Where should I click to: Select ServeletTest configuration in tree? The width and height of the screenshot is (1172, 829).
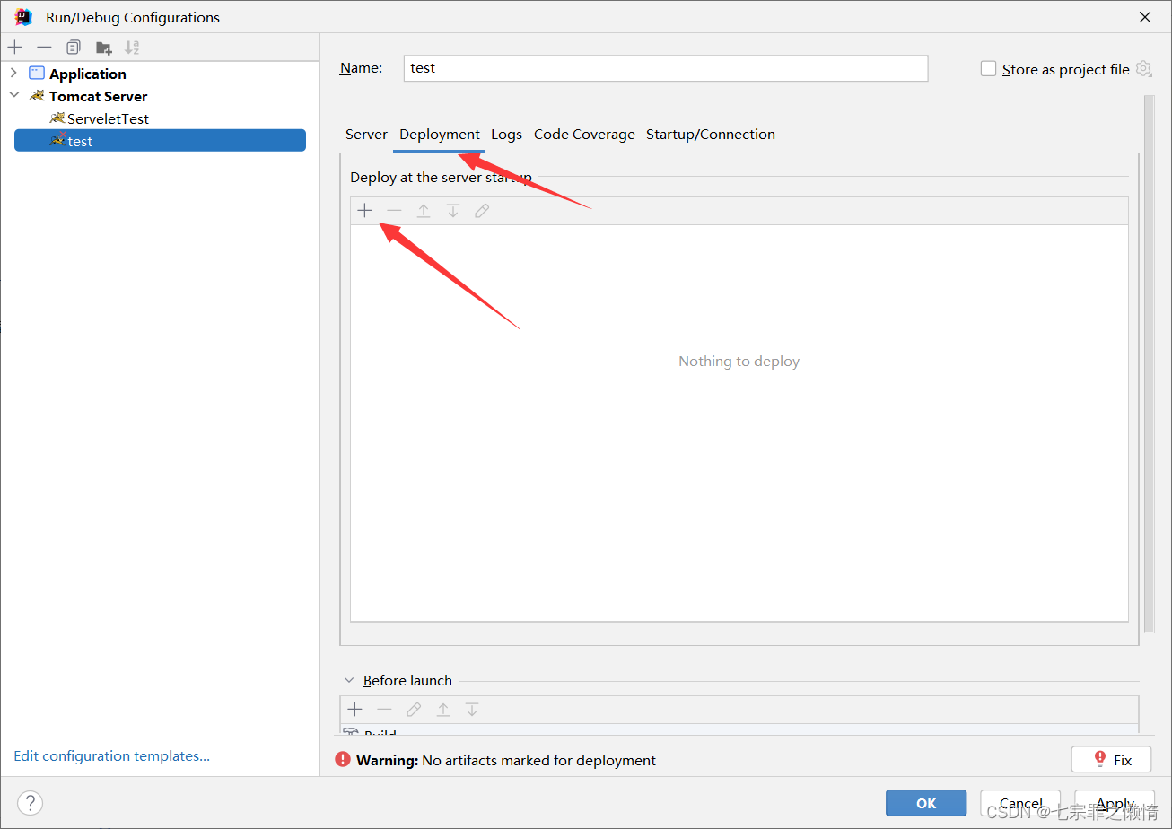(108, 118)
